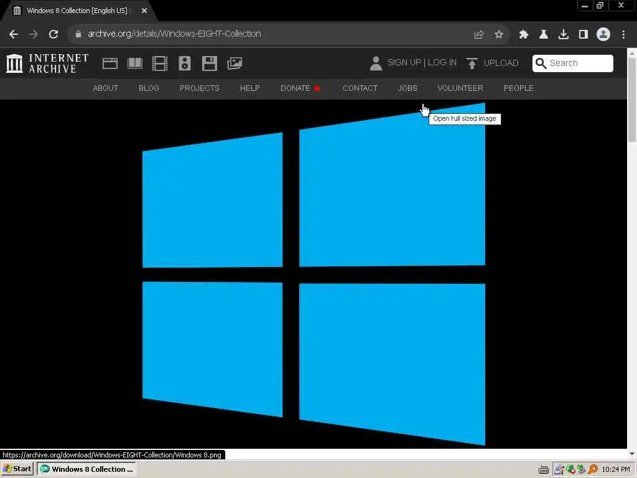Viewport: 637px width, 478px height.
Task: Open the ABOUT menu item
Action: (x=106, y=88)
